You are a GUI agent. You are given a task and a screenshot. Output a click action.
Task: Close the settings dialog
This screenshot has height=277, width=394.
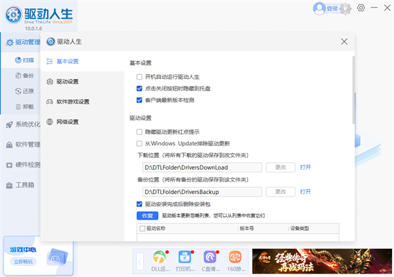(344, 42)
